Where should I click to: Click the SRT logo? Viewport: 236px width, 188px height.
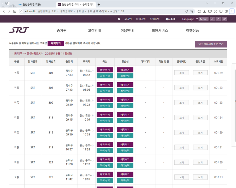[x=19, y=30]
